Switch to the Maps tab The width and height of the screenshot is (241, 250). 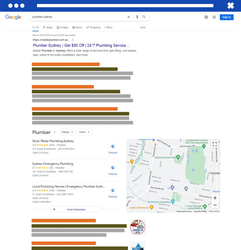click(x=48, y=28)
